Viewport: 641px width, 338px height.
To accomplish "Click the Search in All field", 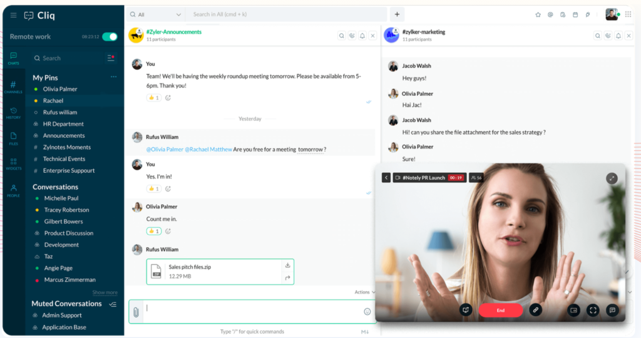I will [x=286, y=14].
